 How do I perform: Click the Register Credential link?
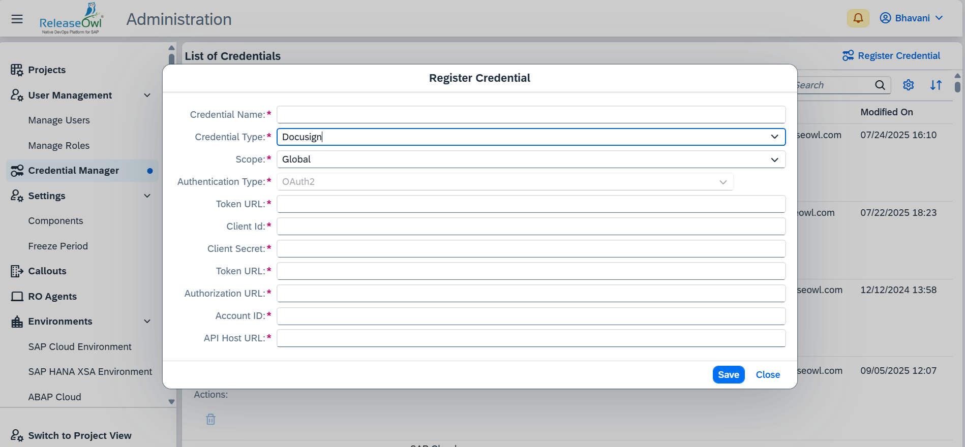pyautogui.click(x=891, y=56)
